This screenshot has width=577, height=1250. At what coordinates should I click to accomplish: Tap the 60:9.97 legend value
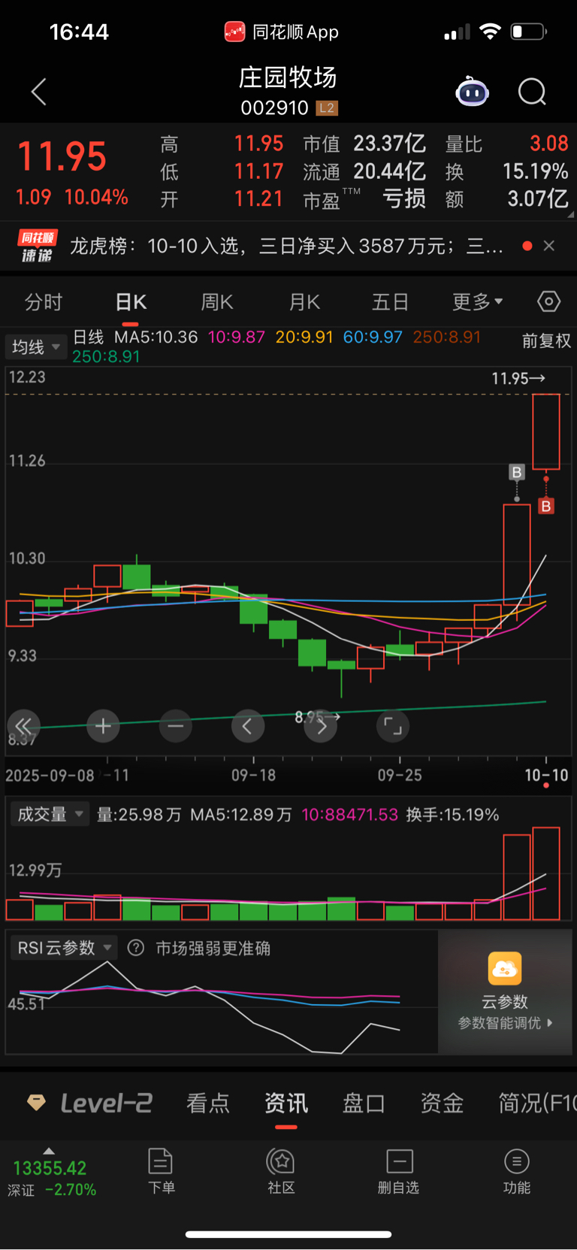373,337
